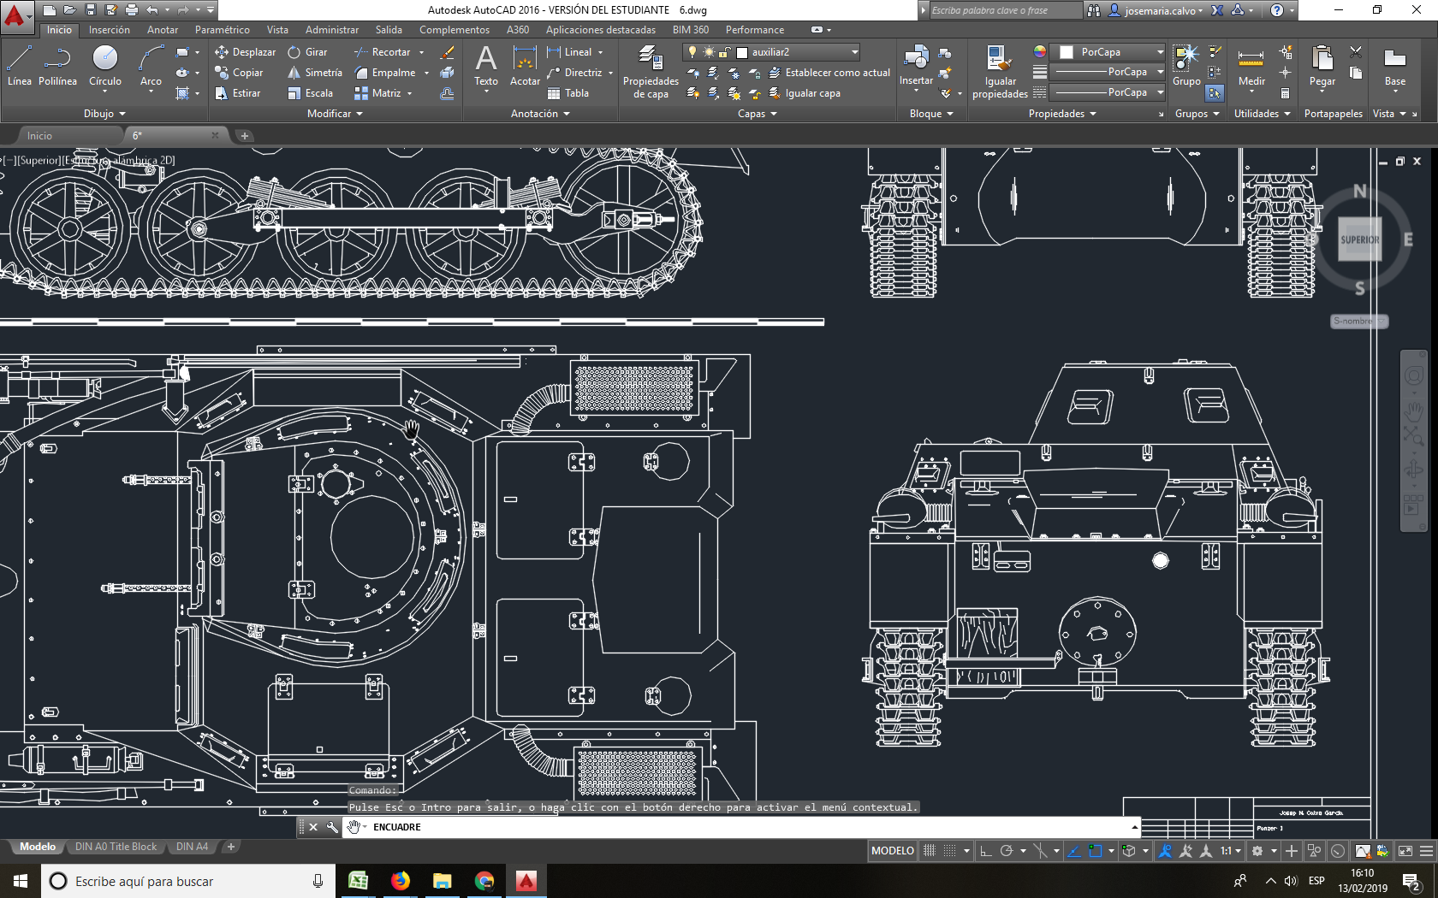Click the Igualar propiedades icon
The width and height of the screenshot is (1438, 898).
[x=1000, y=72]
